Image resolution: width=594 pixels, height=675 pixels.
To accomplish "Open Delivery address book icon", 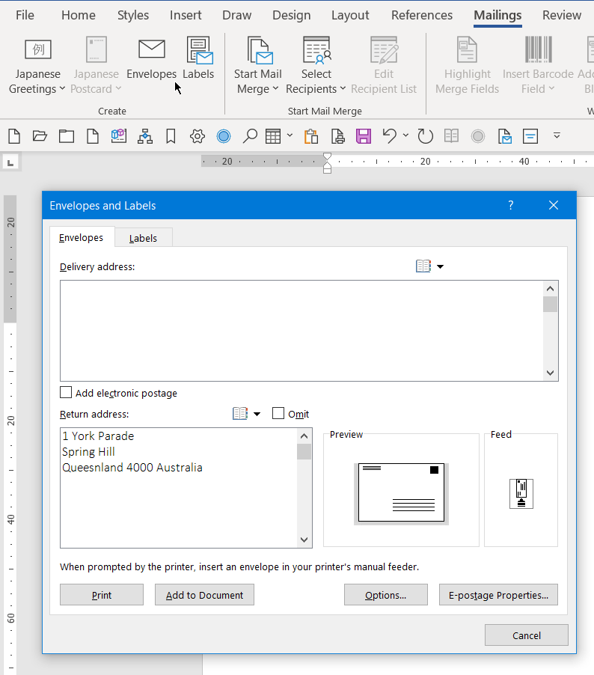I will (423, 266).
